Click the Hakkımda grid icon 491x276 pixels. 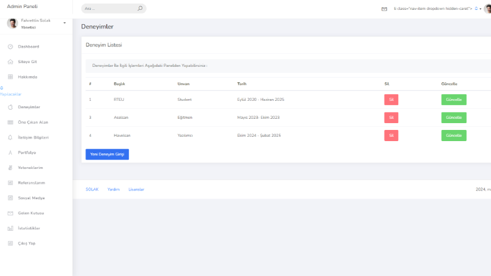[11, 77]
